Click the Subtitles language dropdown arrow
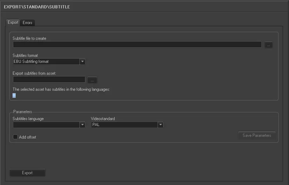The width and height of the screenshot is (289, 185). [x=82, y=125]
